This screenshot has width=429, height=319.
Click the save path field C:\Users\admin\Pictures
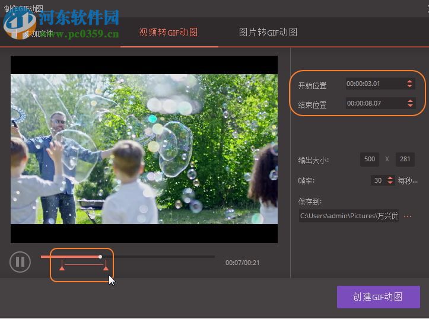[348, 216]
